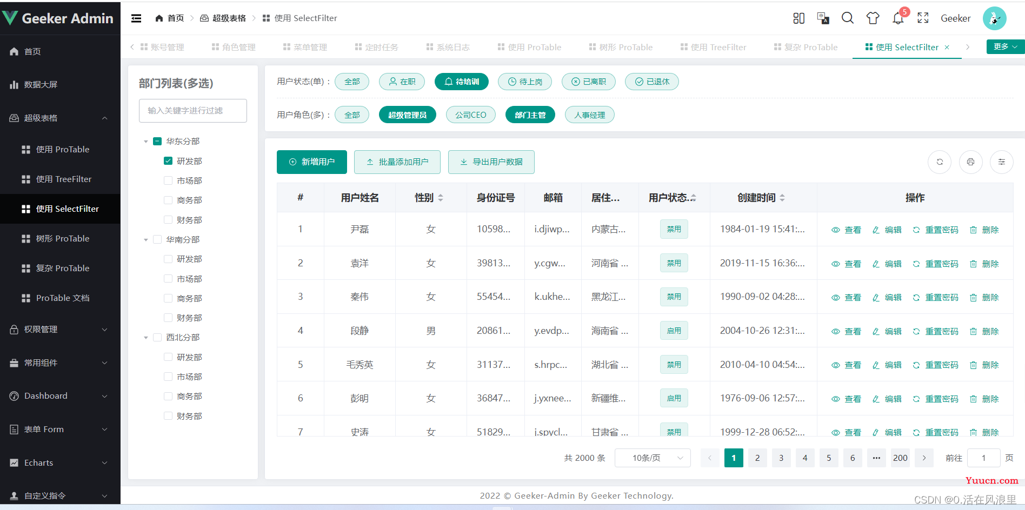Click the department keyword filter input
Viewport: 1025px width, 510px height.
click(x=193, y=111)
